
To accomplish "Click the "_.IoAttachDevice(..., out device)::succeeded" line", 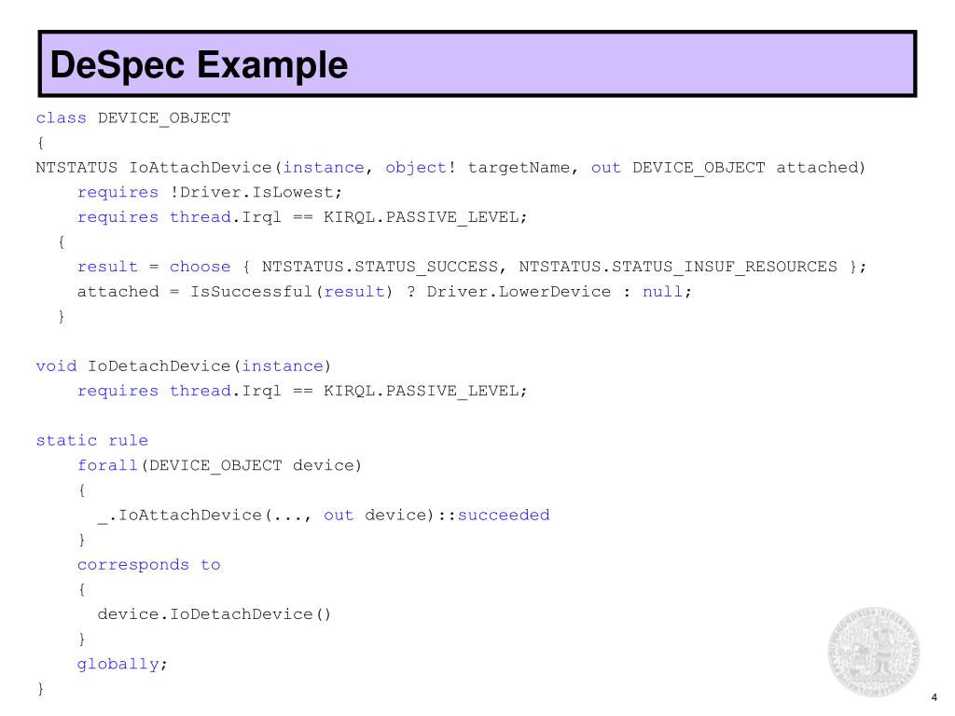I will pos(324,515).
